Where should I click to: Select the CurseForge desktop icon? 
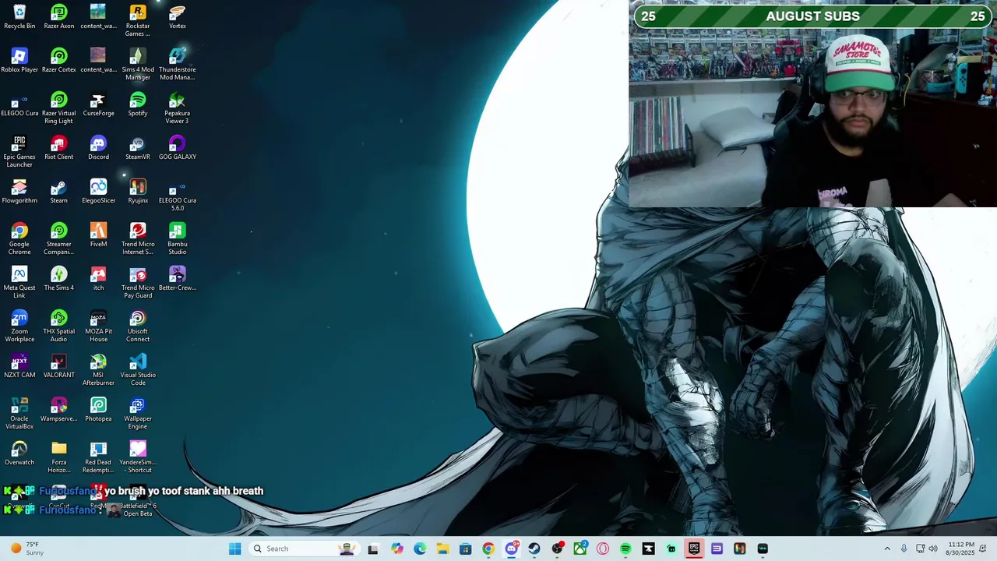(x=98, y=104)
